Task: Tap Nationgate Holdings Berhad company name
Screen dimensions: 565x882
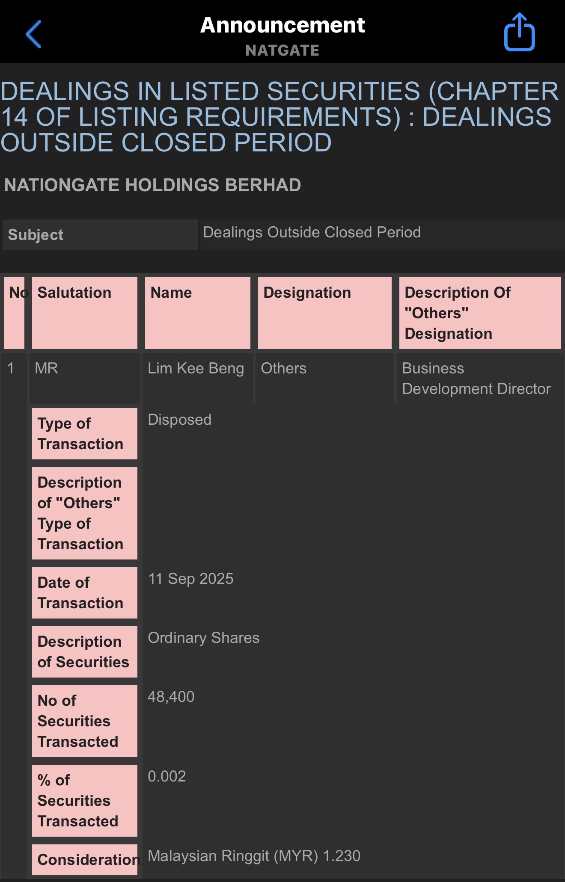Action: (x=152, y=185)
